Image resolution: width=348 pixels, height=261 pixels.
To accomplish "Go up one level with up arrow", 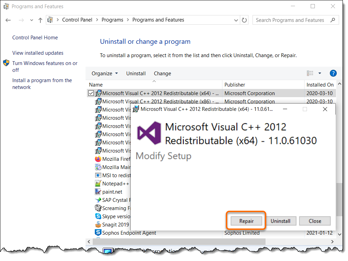I will [x=40, y=20].
